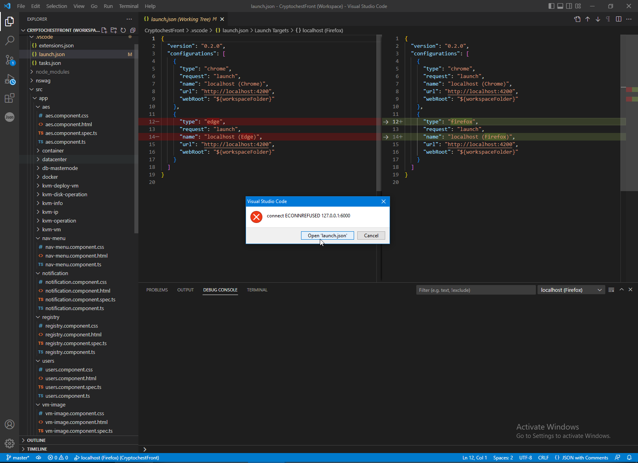
Task: Toggle the secondary side bar visibility
Action: pos(569,6)
